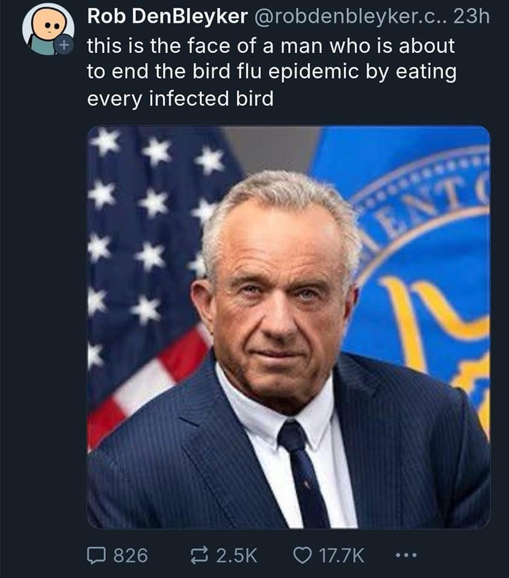Follow via the plus badge on avatar
The width and height of the screenshot is (509, 578).
click(x=64, y=45)
